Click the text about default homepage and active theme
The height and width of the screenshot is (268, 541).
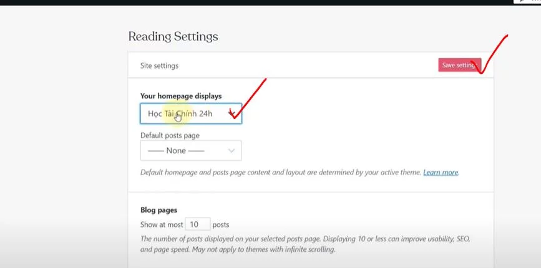281,172
